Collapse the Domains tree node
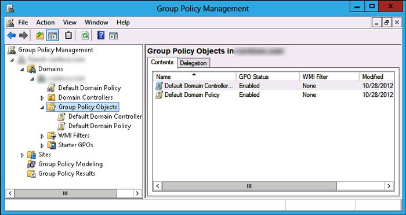 22,70
